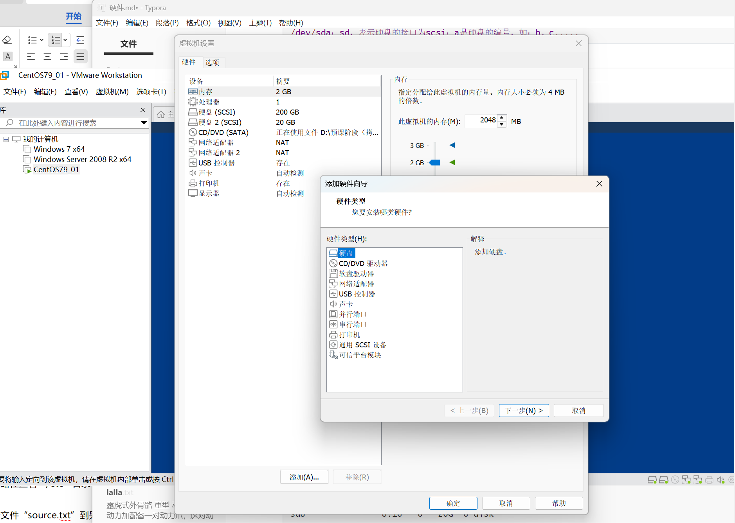Viewport: 735px width, 523px height.
Task: Open the numbered list dropdown arrow
Action: pyautogui.click(x=65, y=40)
